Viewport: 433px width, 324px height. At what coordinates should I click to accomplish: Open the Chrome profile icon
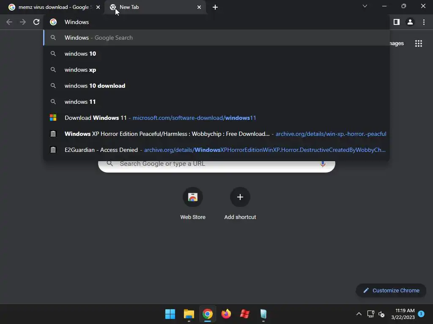410,22
